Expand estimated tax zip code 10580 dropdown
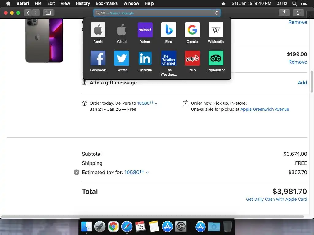 point(136,172)
